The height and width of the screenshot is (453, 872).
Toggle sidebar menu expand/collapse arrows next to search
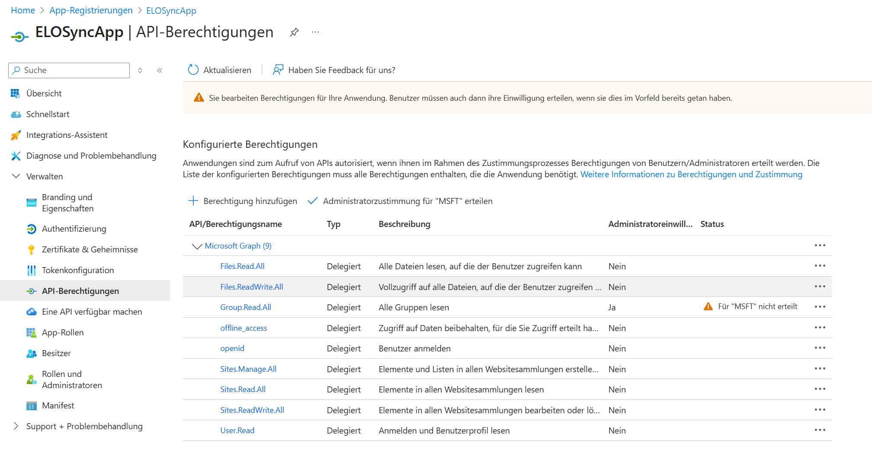140,70
